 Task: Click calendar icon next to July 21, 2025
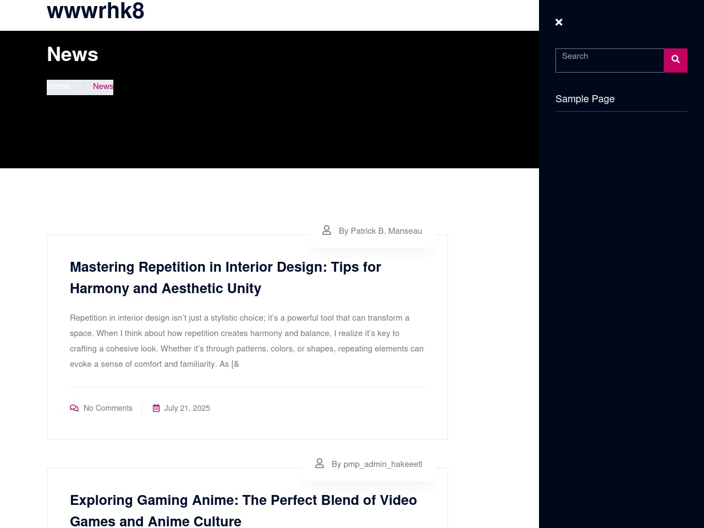coord(156,408)
